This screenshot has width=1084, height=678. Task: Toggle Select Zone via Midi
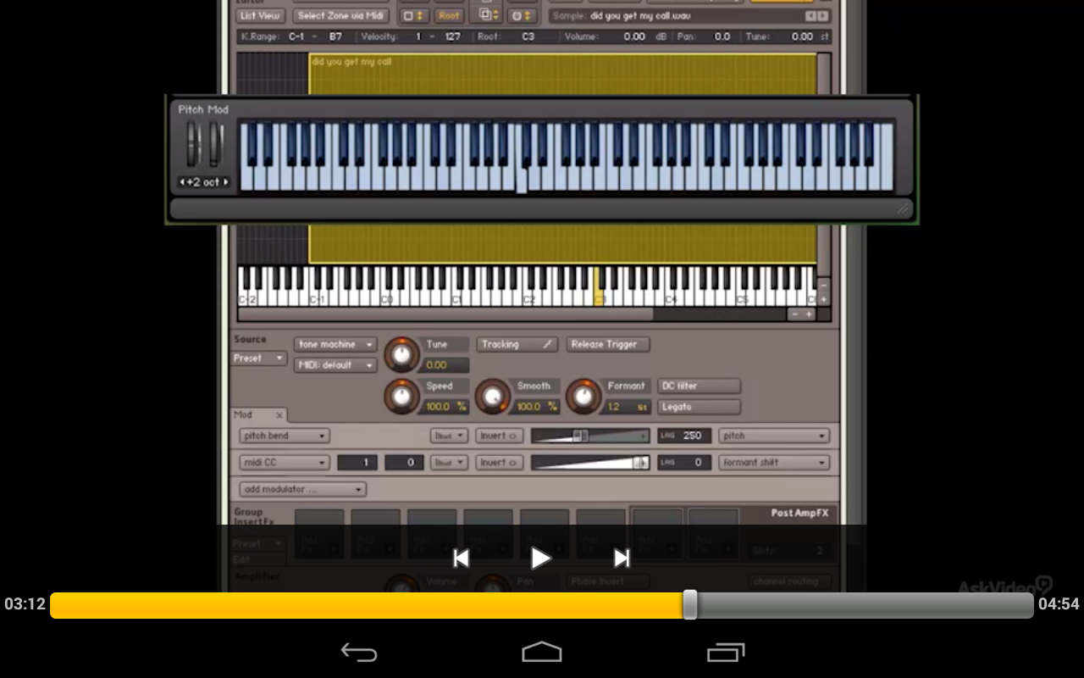(341, 15)
